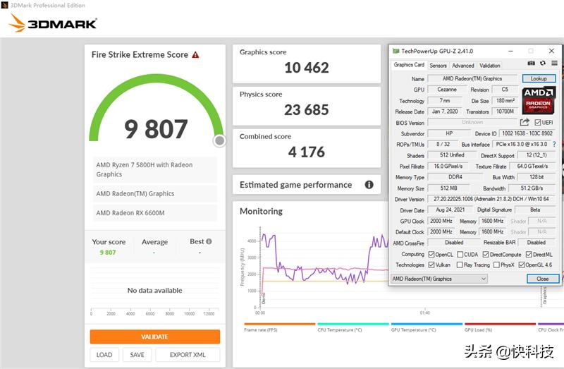This screenshot has width=564, height=369.
Task: Click the Estimated game performance info icon
Action: (369, 185)
